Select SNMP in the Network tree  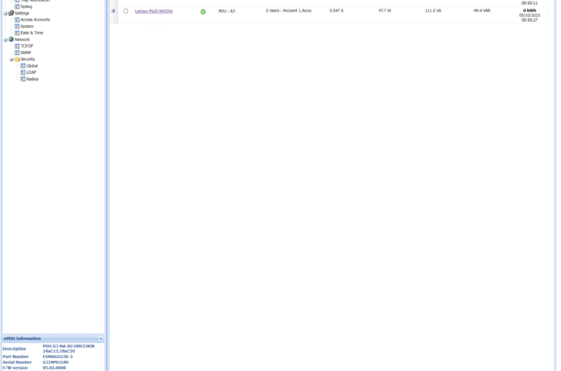coord(26,52)
